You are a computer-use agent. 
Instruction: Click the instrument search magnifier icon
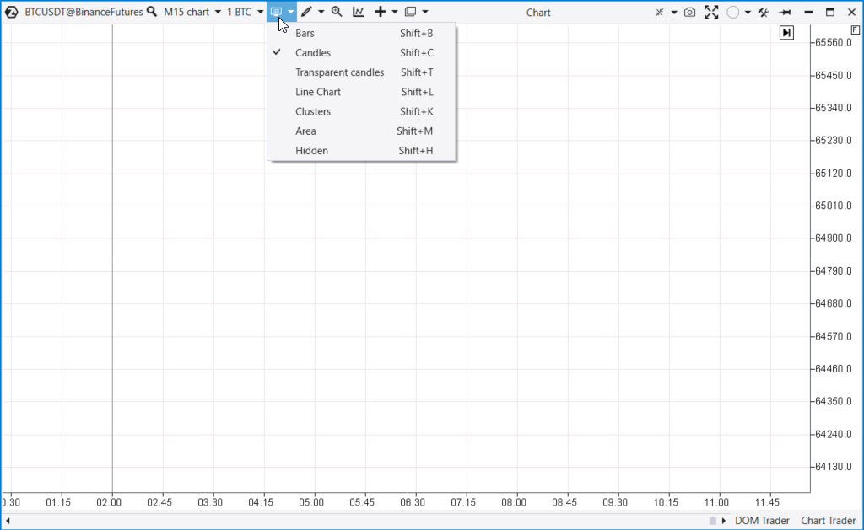(x=152, y=12)
